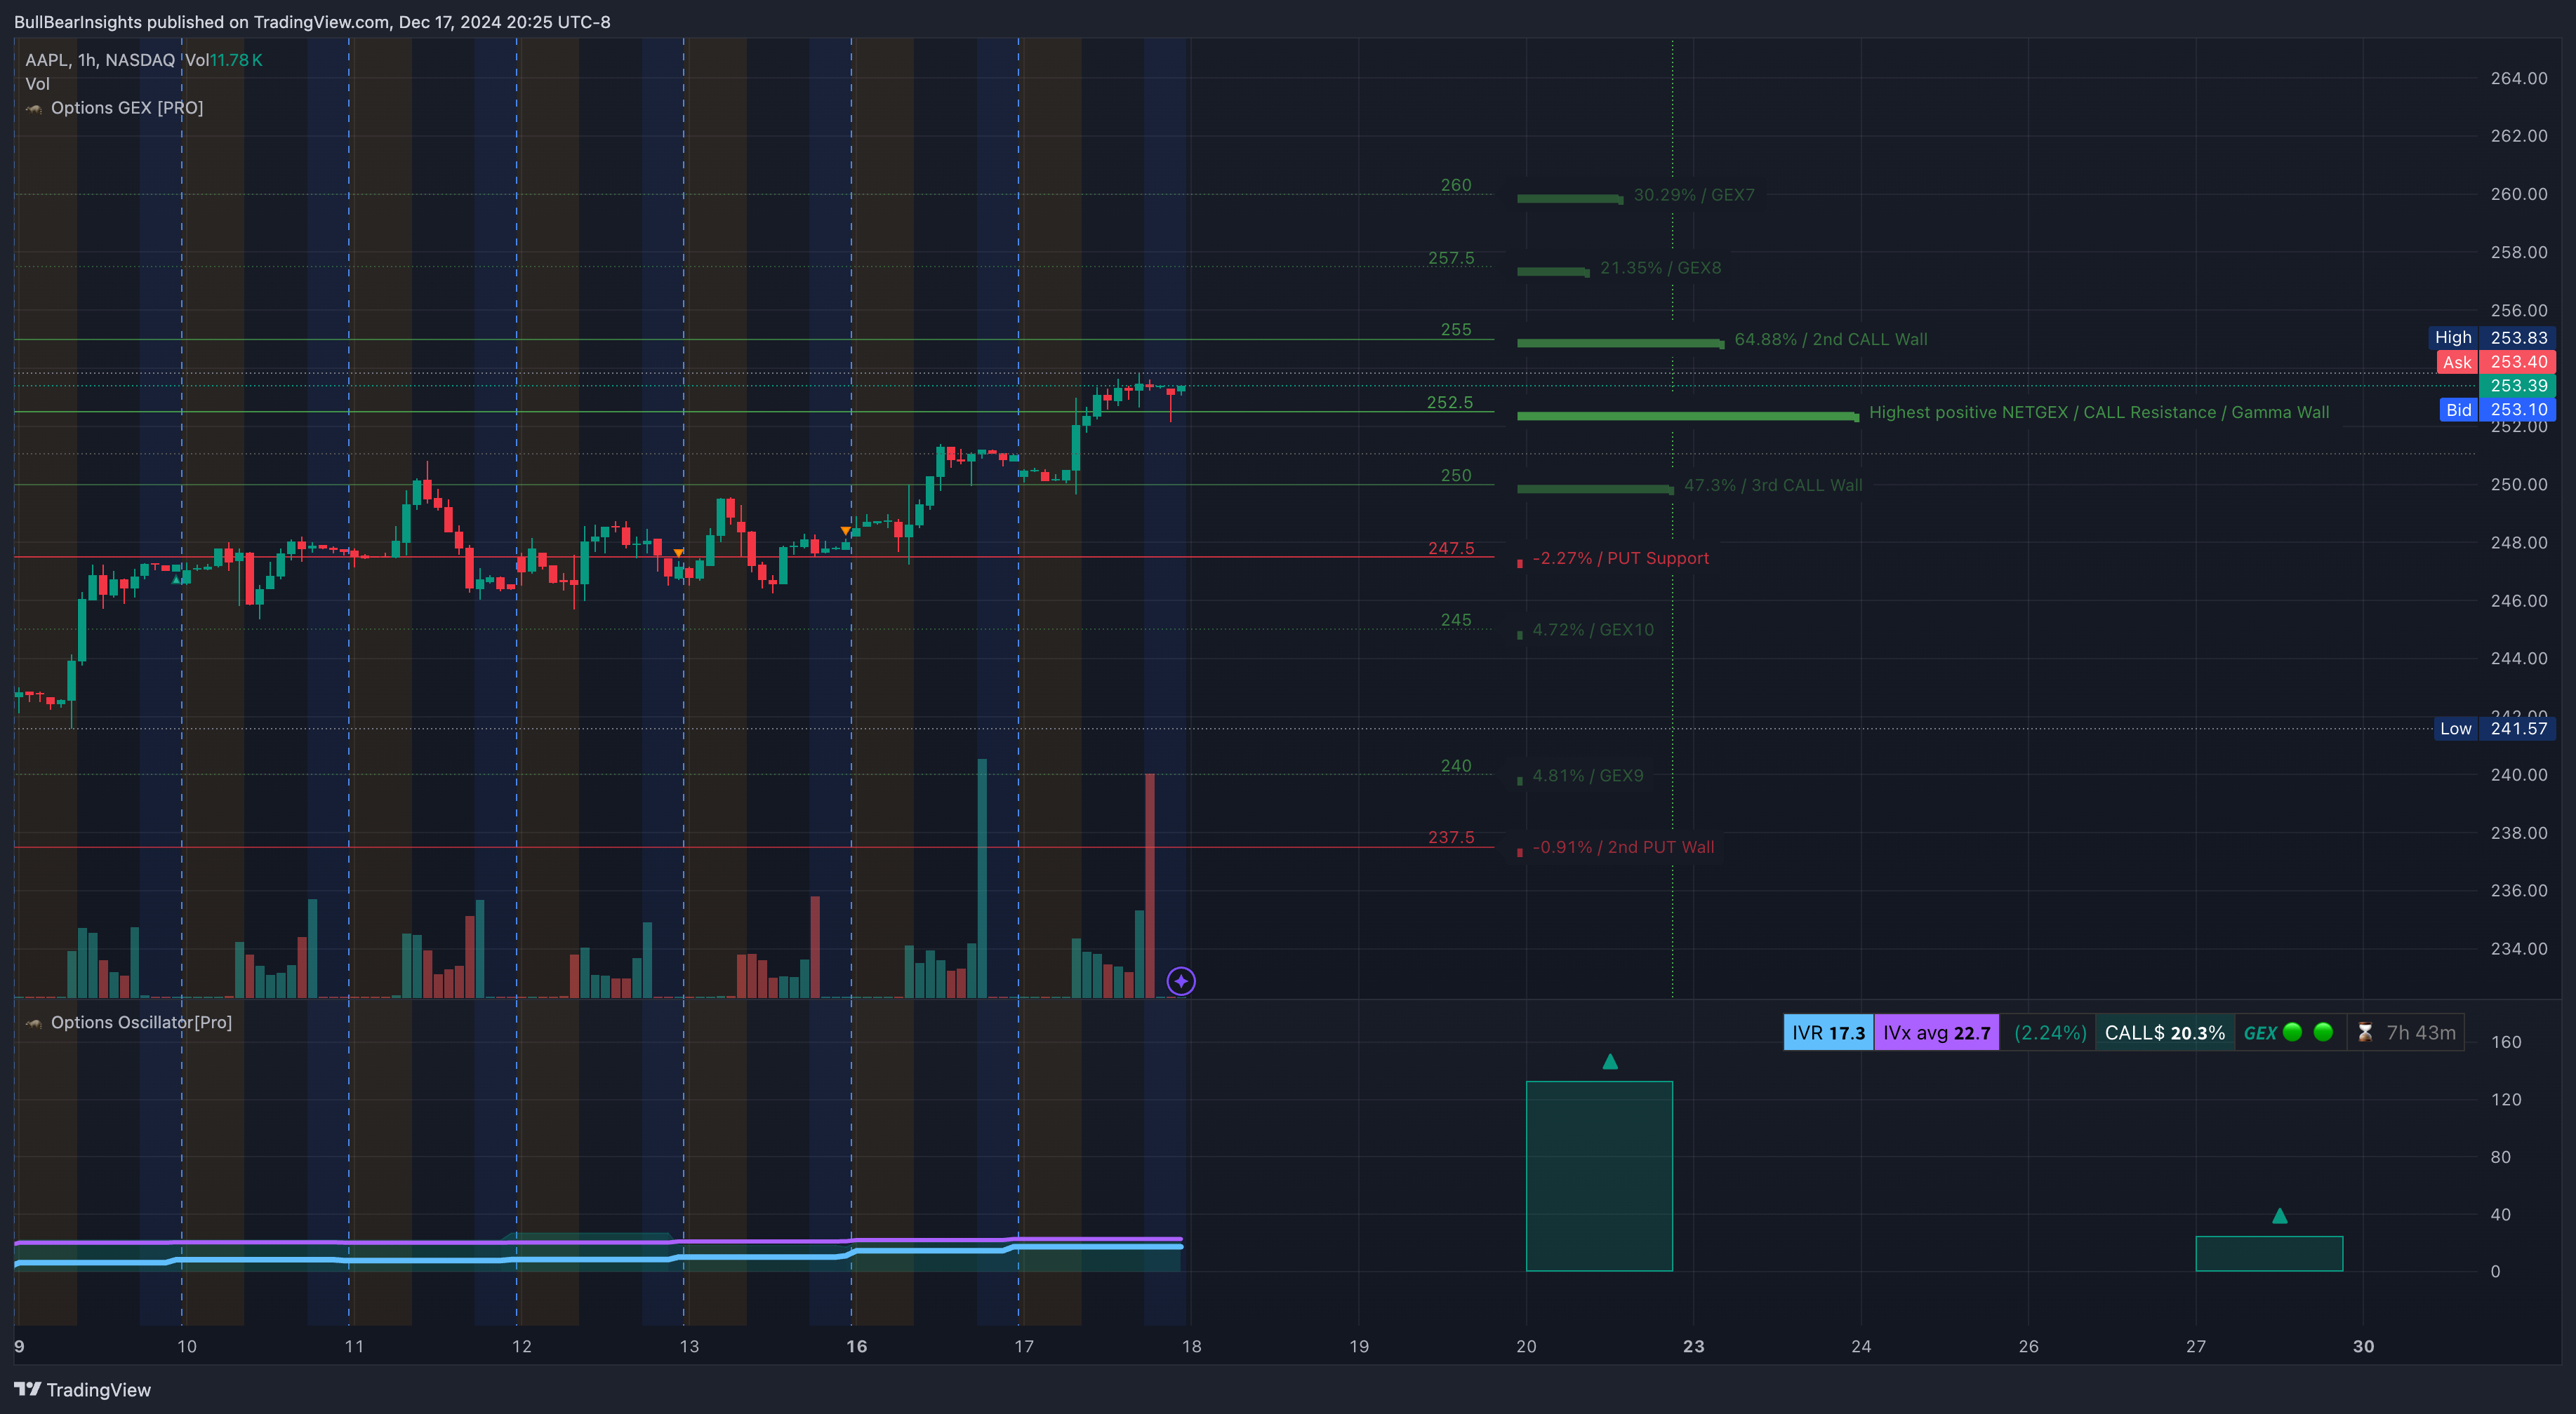Click date 23 on the time axis
Screen dimensions: 2576x1414
click(x=1694, y=1347)
